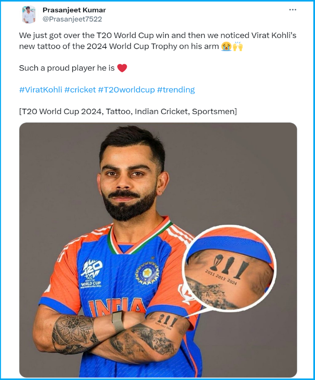Open the #cricket hashtag

tap(80, 90)
